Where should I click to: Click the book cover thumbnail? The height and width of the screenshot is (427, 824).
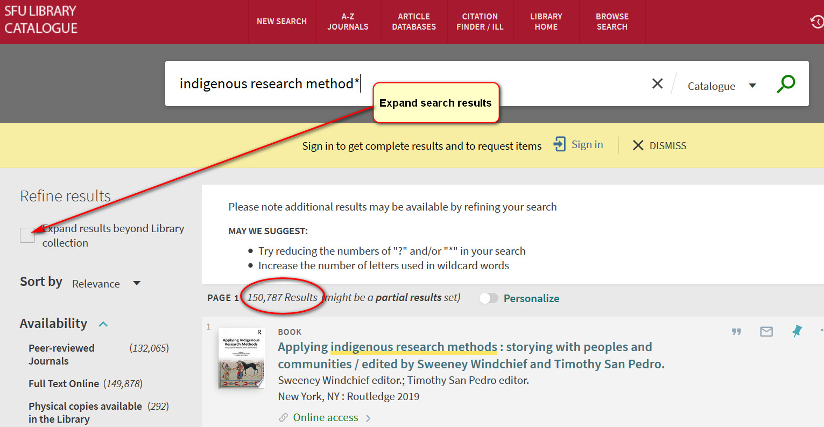coord(241,358)
